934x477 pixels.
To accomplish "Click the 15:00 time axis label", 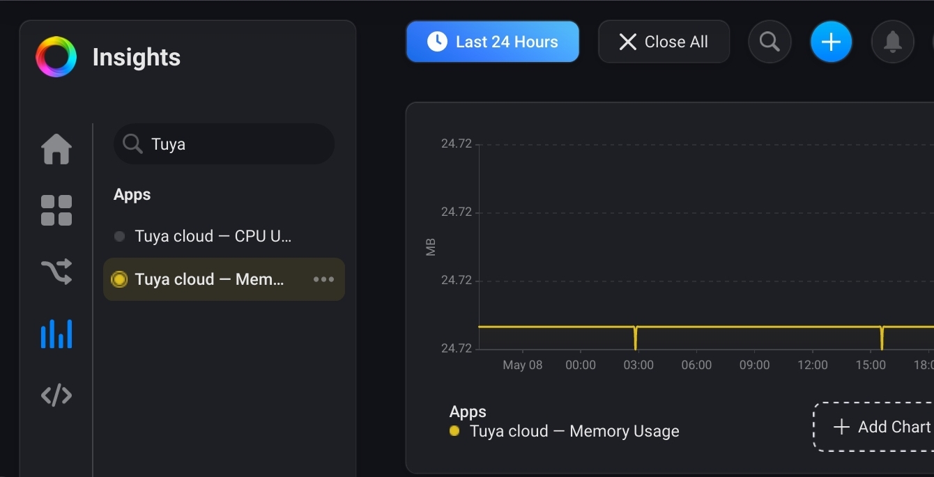I will [x=871, y=365].
